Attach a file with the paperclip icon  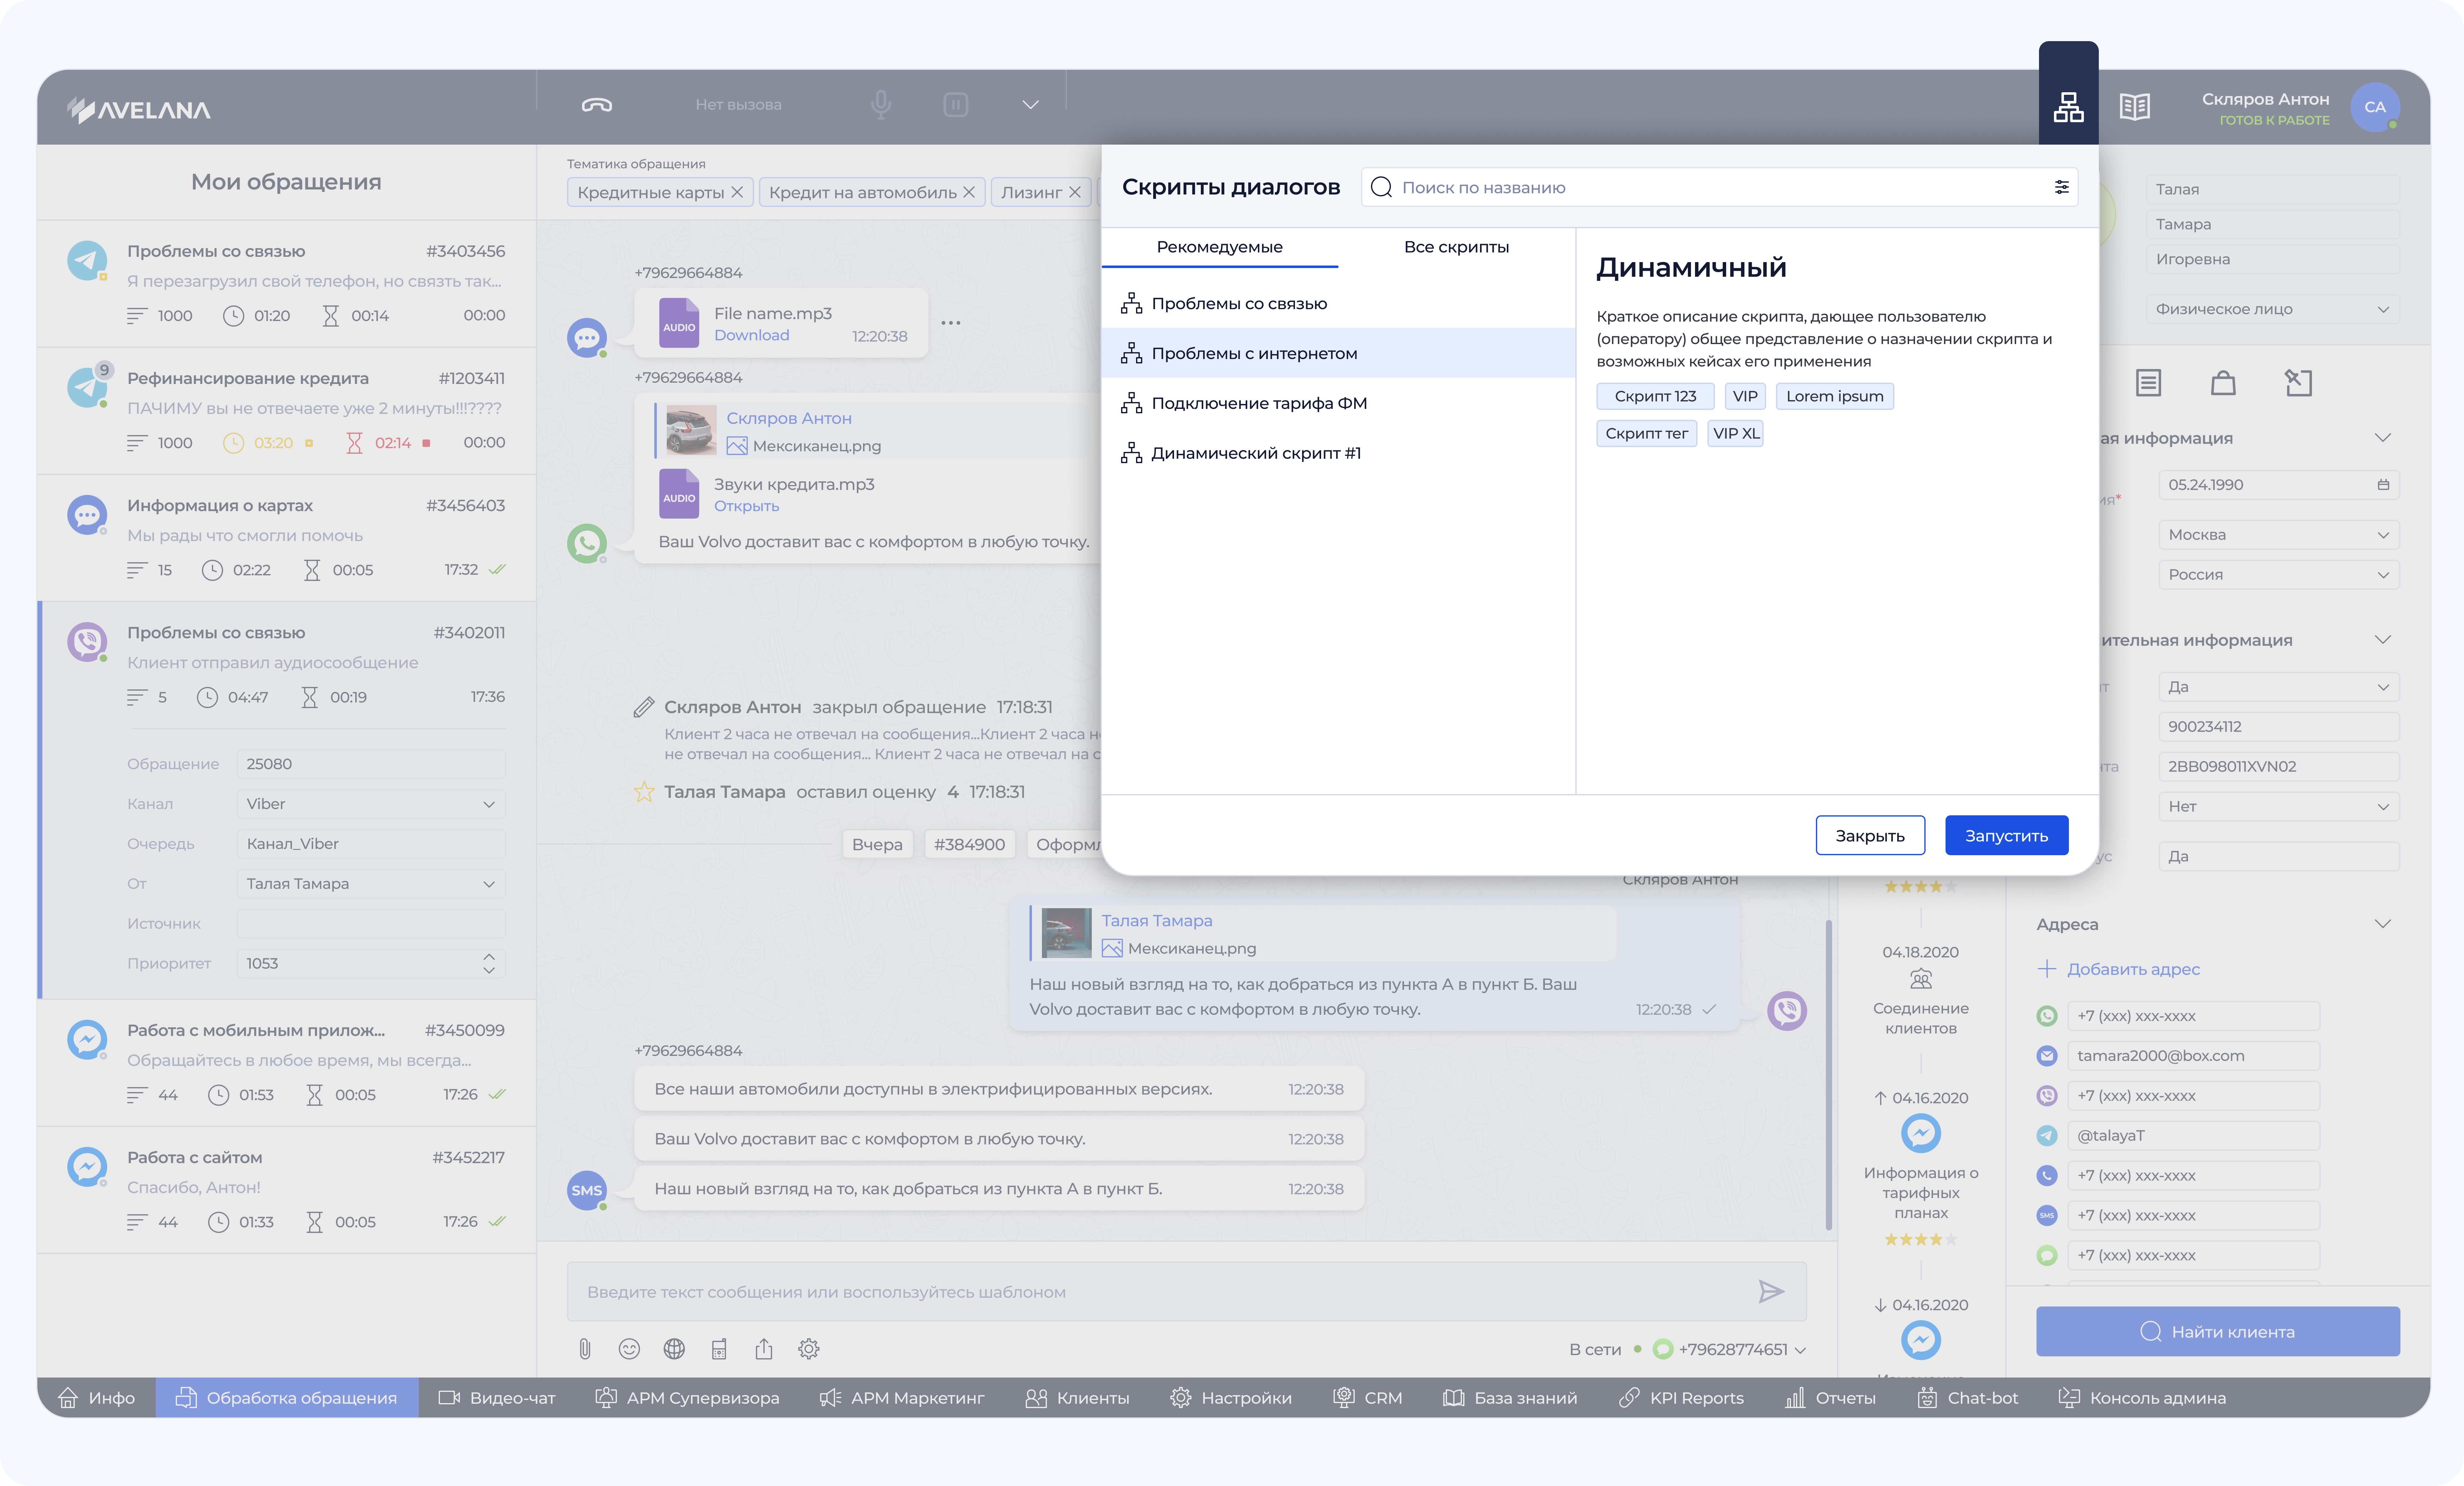click(x=585, y=1349)
